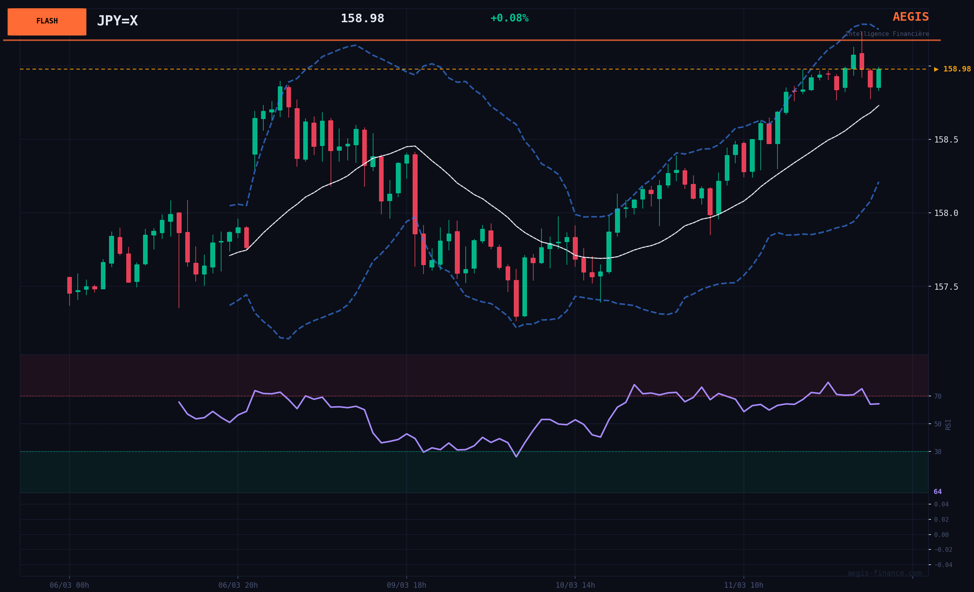Open the AEGIS logo
The image size is (974, 592).
click(x=910, y=17)
